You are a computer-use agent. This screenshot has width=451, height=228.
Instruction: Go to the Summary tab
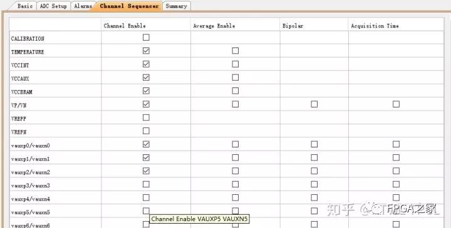point(176,6)
